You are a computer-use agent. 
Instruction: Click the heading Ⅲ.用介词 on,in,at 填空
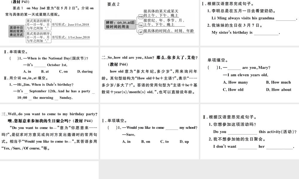coord(26,78)
